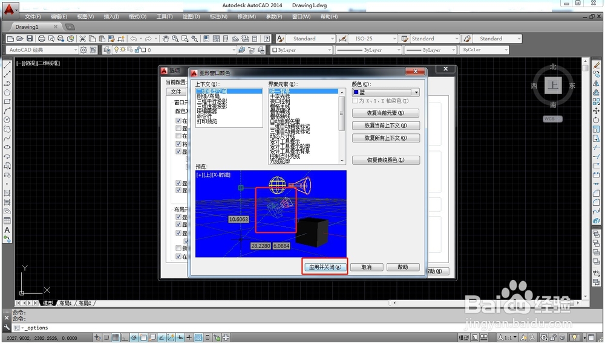Select the Erase tool in Modify toolbar
The image size is (605, 344).
coord(596,65)
